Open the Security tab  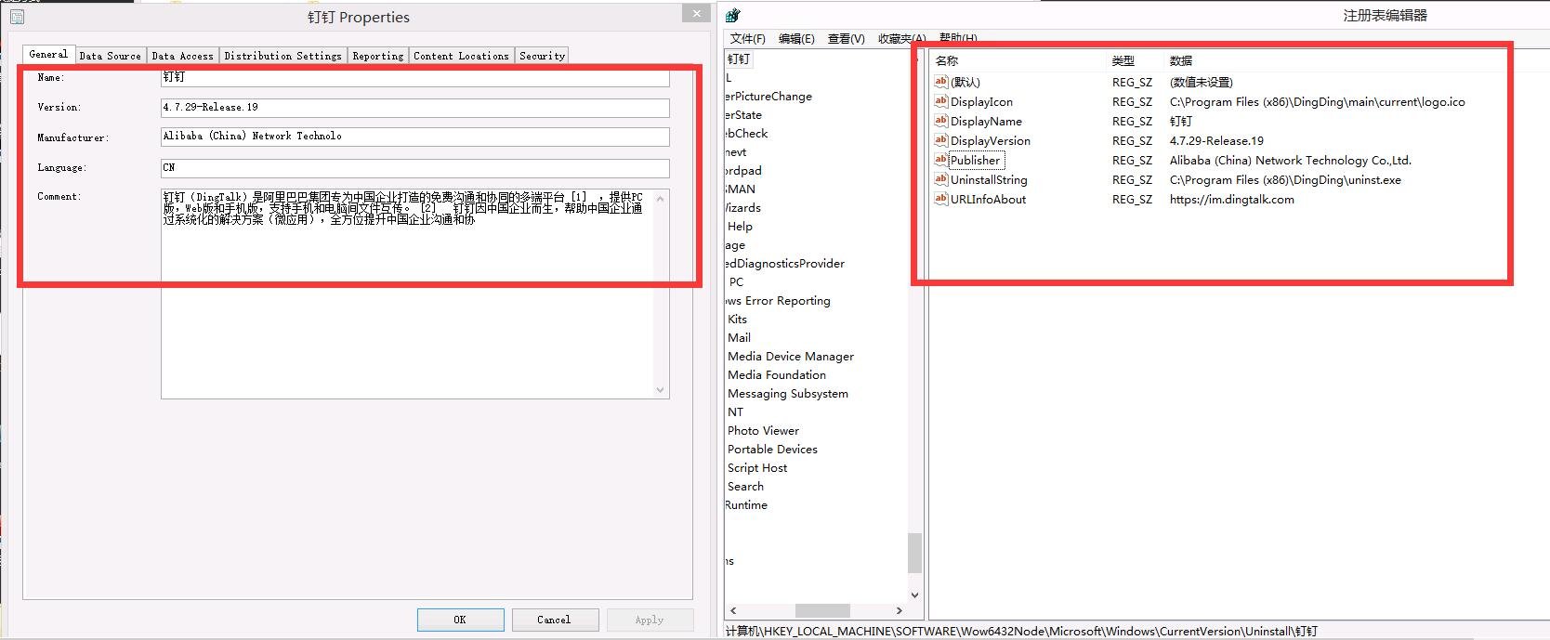542,56
